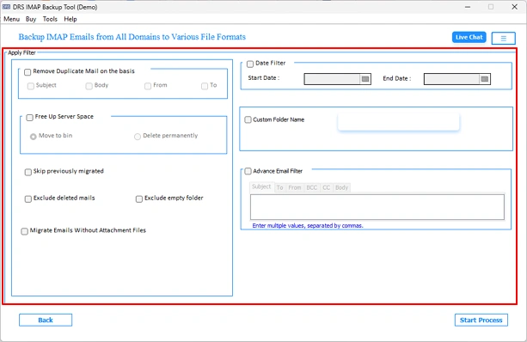Click the Start Process button
Viewport: 527px width, 342px height.
tap(481, 320)
